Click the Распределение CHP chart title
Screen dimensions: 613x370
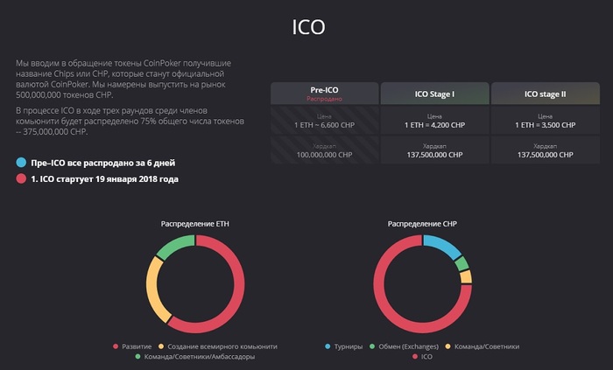[x=422, y=224]
